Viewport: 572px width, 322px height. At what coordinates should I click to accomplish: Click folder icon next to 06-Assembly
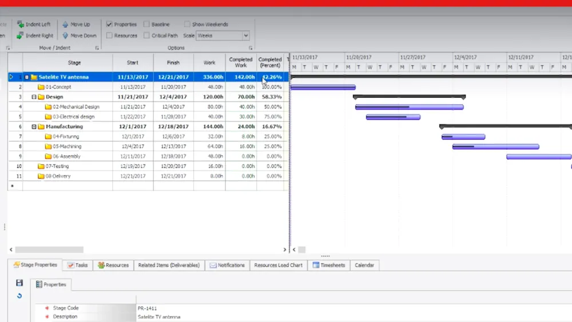point(48,156)
